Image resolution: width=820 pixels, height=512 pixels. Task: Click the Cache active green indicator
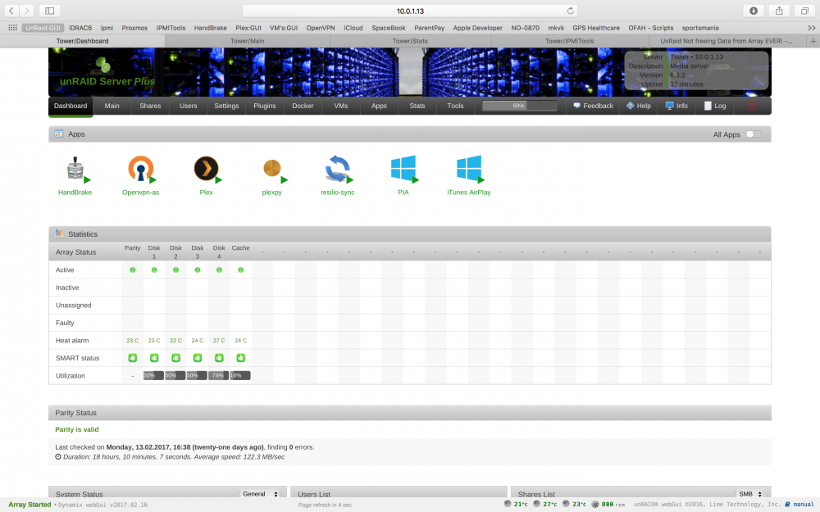pyautogui.click(x=240, y=270)
